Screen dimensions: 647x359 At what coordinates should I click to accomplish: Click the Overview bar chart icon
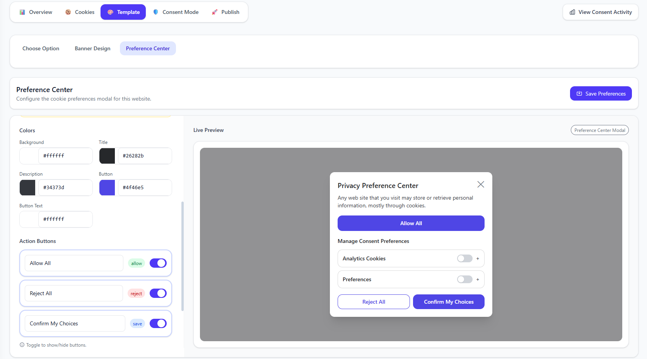click(x=22, y=12)
